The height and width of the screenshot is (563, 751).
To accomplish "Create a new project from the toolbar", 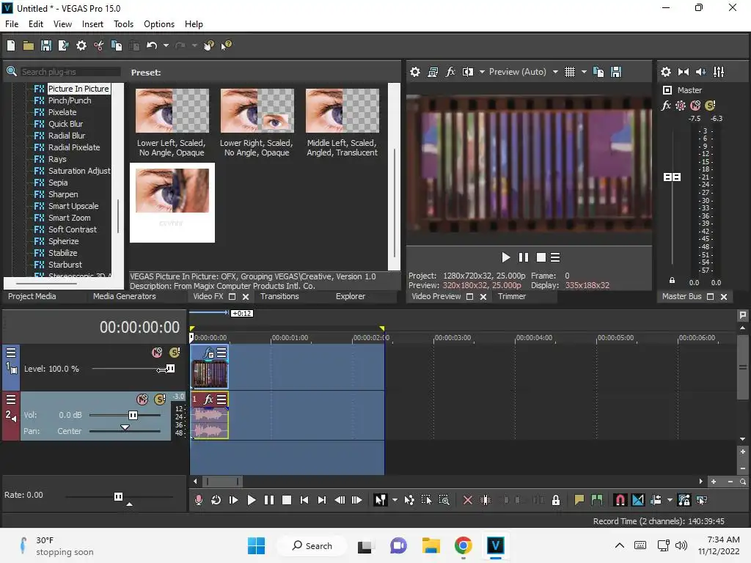I will [x=11, y=45].
